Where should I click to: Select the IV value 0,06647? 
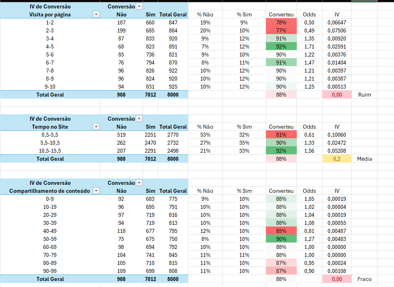(337, 22)
